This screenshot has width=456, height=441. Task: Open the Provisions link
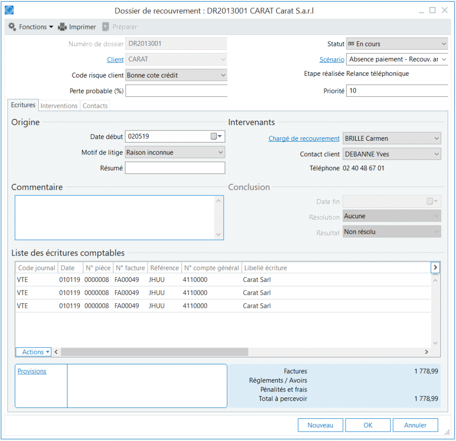tap(32, 371)
